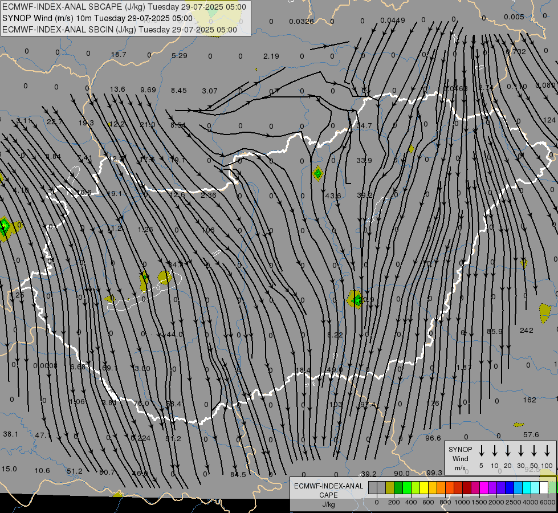Click the map value 34.7
Image resolution: width=558 pixels, height=513 pixels.
(364, 125)
